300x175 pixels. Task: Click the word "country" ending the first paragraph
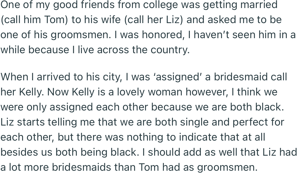(170, 50)
